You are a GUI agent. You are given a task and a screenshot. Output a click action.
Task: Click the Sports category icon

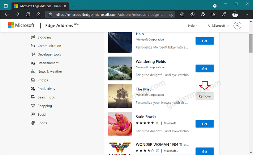coord(33,123)
